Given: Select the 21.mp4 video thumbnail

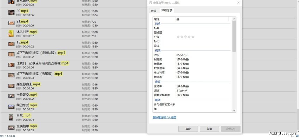Looking at the screenshot, I should (11, 23).
